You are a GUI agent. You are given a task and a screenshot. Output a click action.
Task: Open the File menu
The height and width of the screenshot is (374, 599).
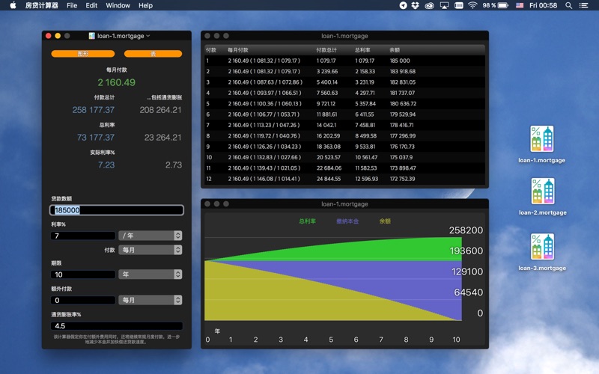point(72,5)
